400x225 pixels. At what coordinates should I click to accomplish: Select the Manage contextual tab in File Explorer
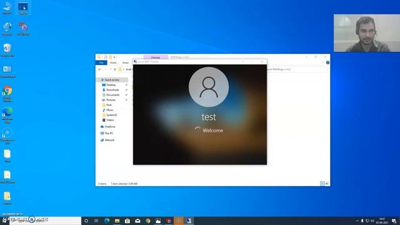click(x=156, y=57)
